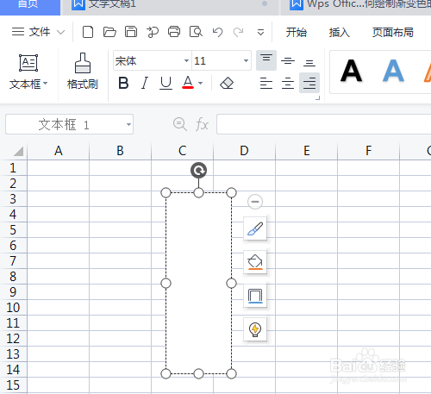Click the fx insert function icon
This screenshot has width=431, height=394.
click(x=202, y=125)
